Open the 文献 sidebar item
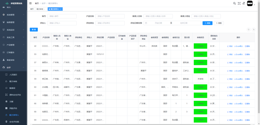The image size is (260, 125). point(11,102)
